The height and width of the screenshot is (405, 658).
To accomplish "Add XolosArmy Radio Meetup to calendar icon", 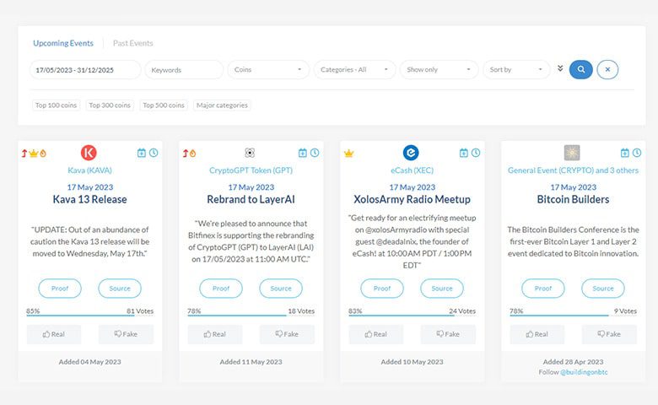I will click(x=464, y=153).
